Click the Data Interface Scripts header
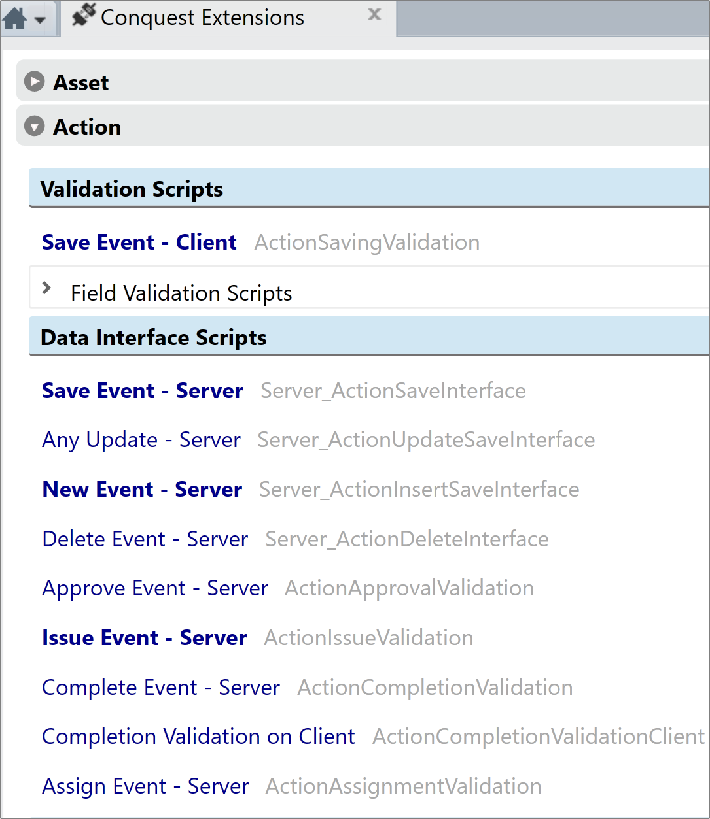The width and height of the screenshot is (710, 819). [x=369, y=337]
